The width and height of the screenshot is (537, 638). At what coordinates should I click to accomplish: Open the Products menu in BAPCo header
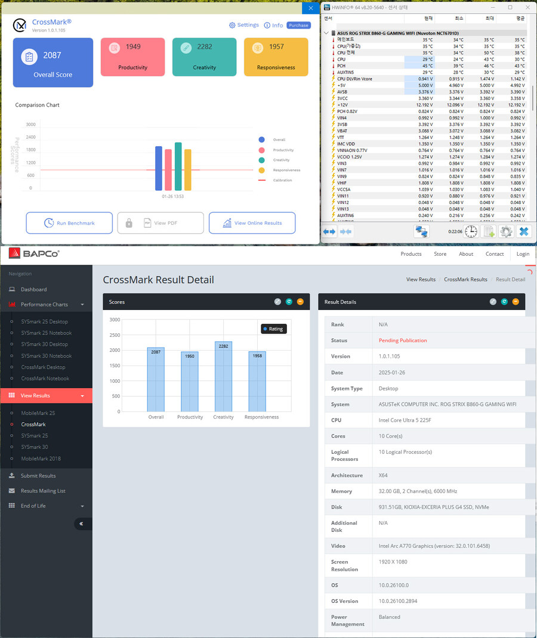click(411, 254)
